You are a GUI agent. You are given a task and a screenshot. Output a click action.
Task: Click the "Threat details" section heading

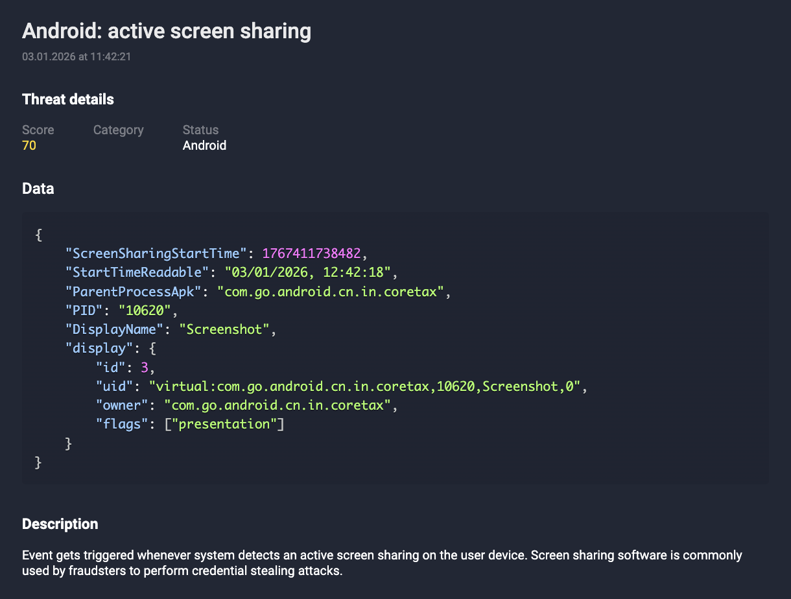point(67,99)
